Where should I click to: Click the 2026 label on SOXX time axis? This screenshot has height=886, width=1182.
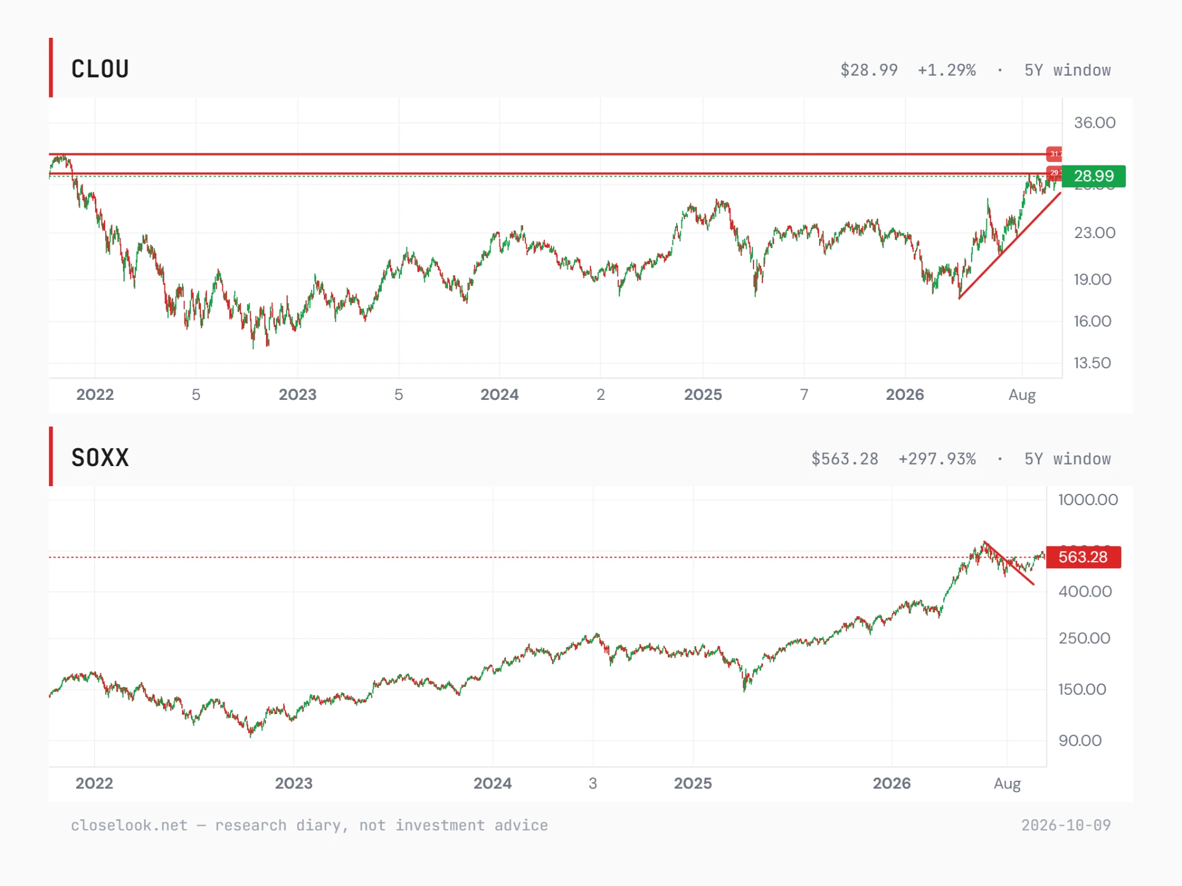(892, 783)
